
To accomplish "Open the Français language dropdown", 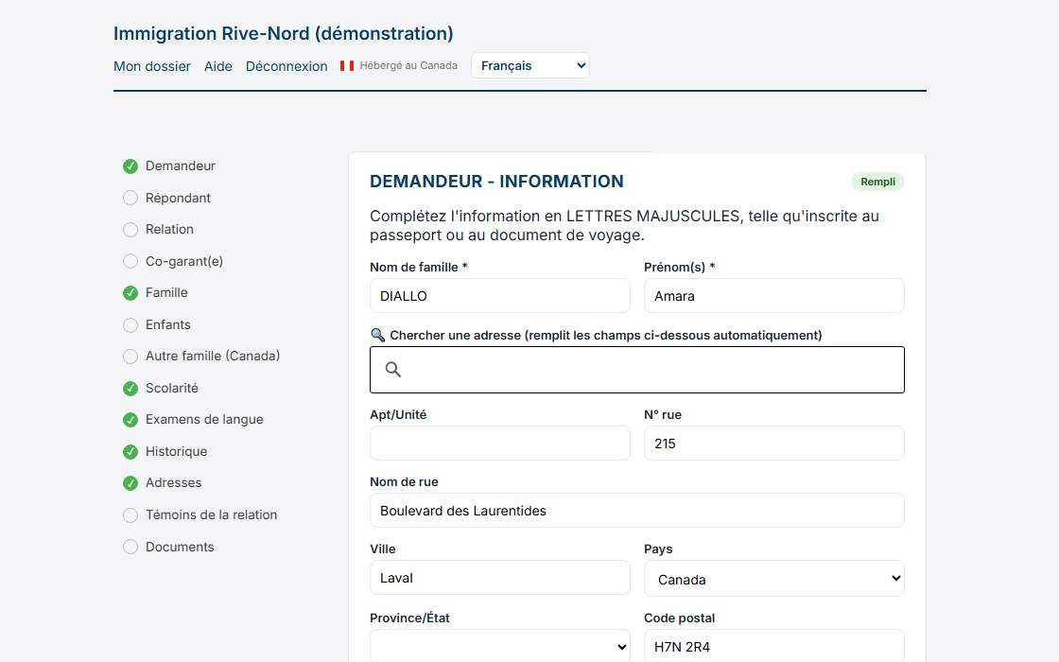I will [x=530, y=65].
